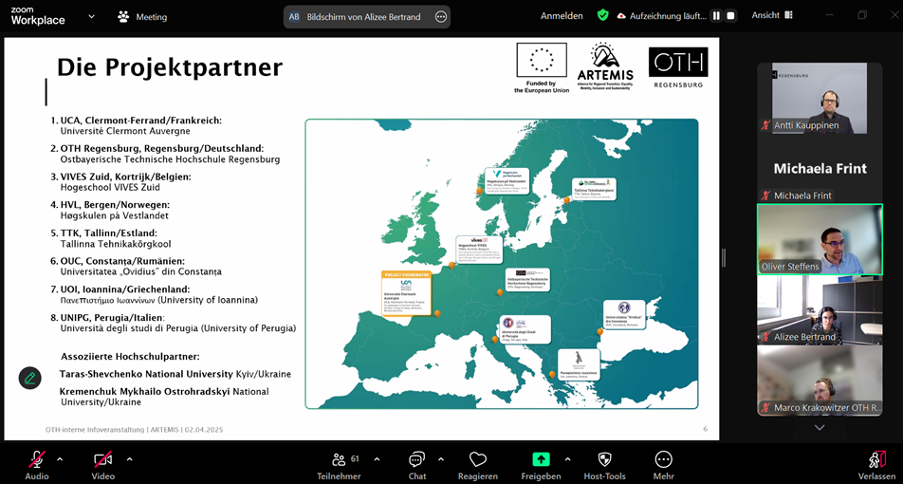
Task: Open the Ansicht view menu
Action: pyautogui.click(x=772, y=15)
